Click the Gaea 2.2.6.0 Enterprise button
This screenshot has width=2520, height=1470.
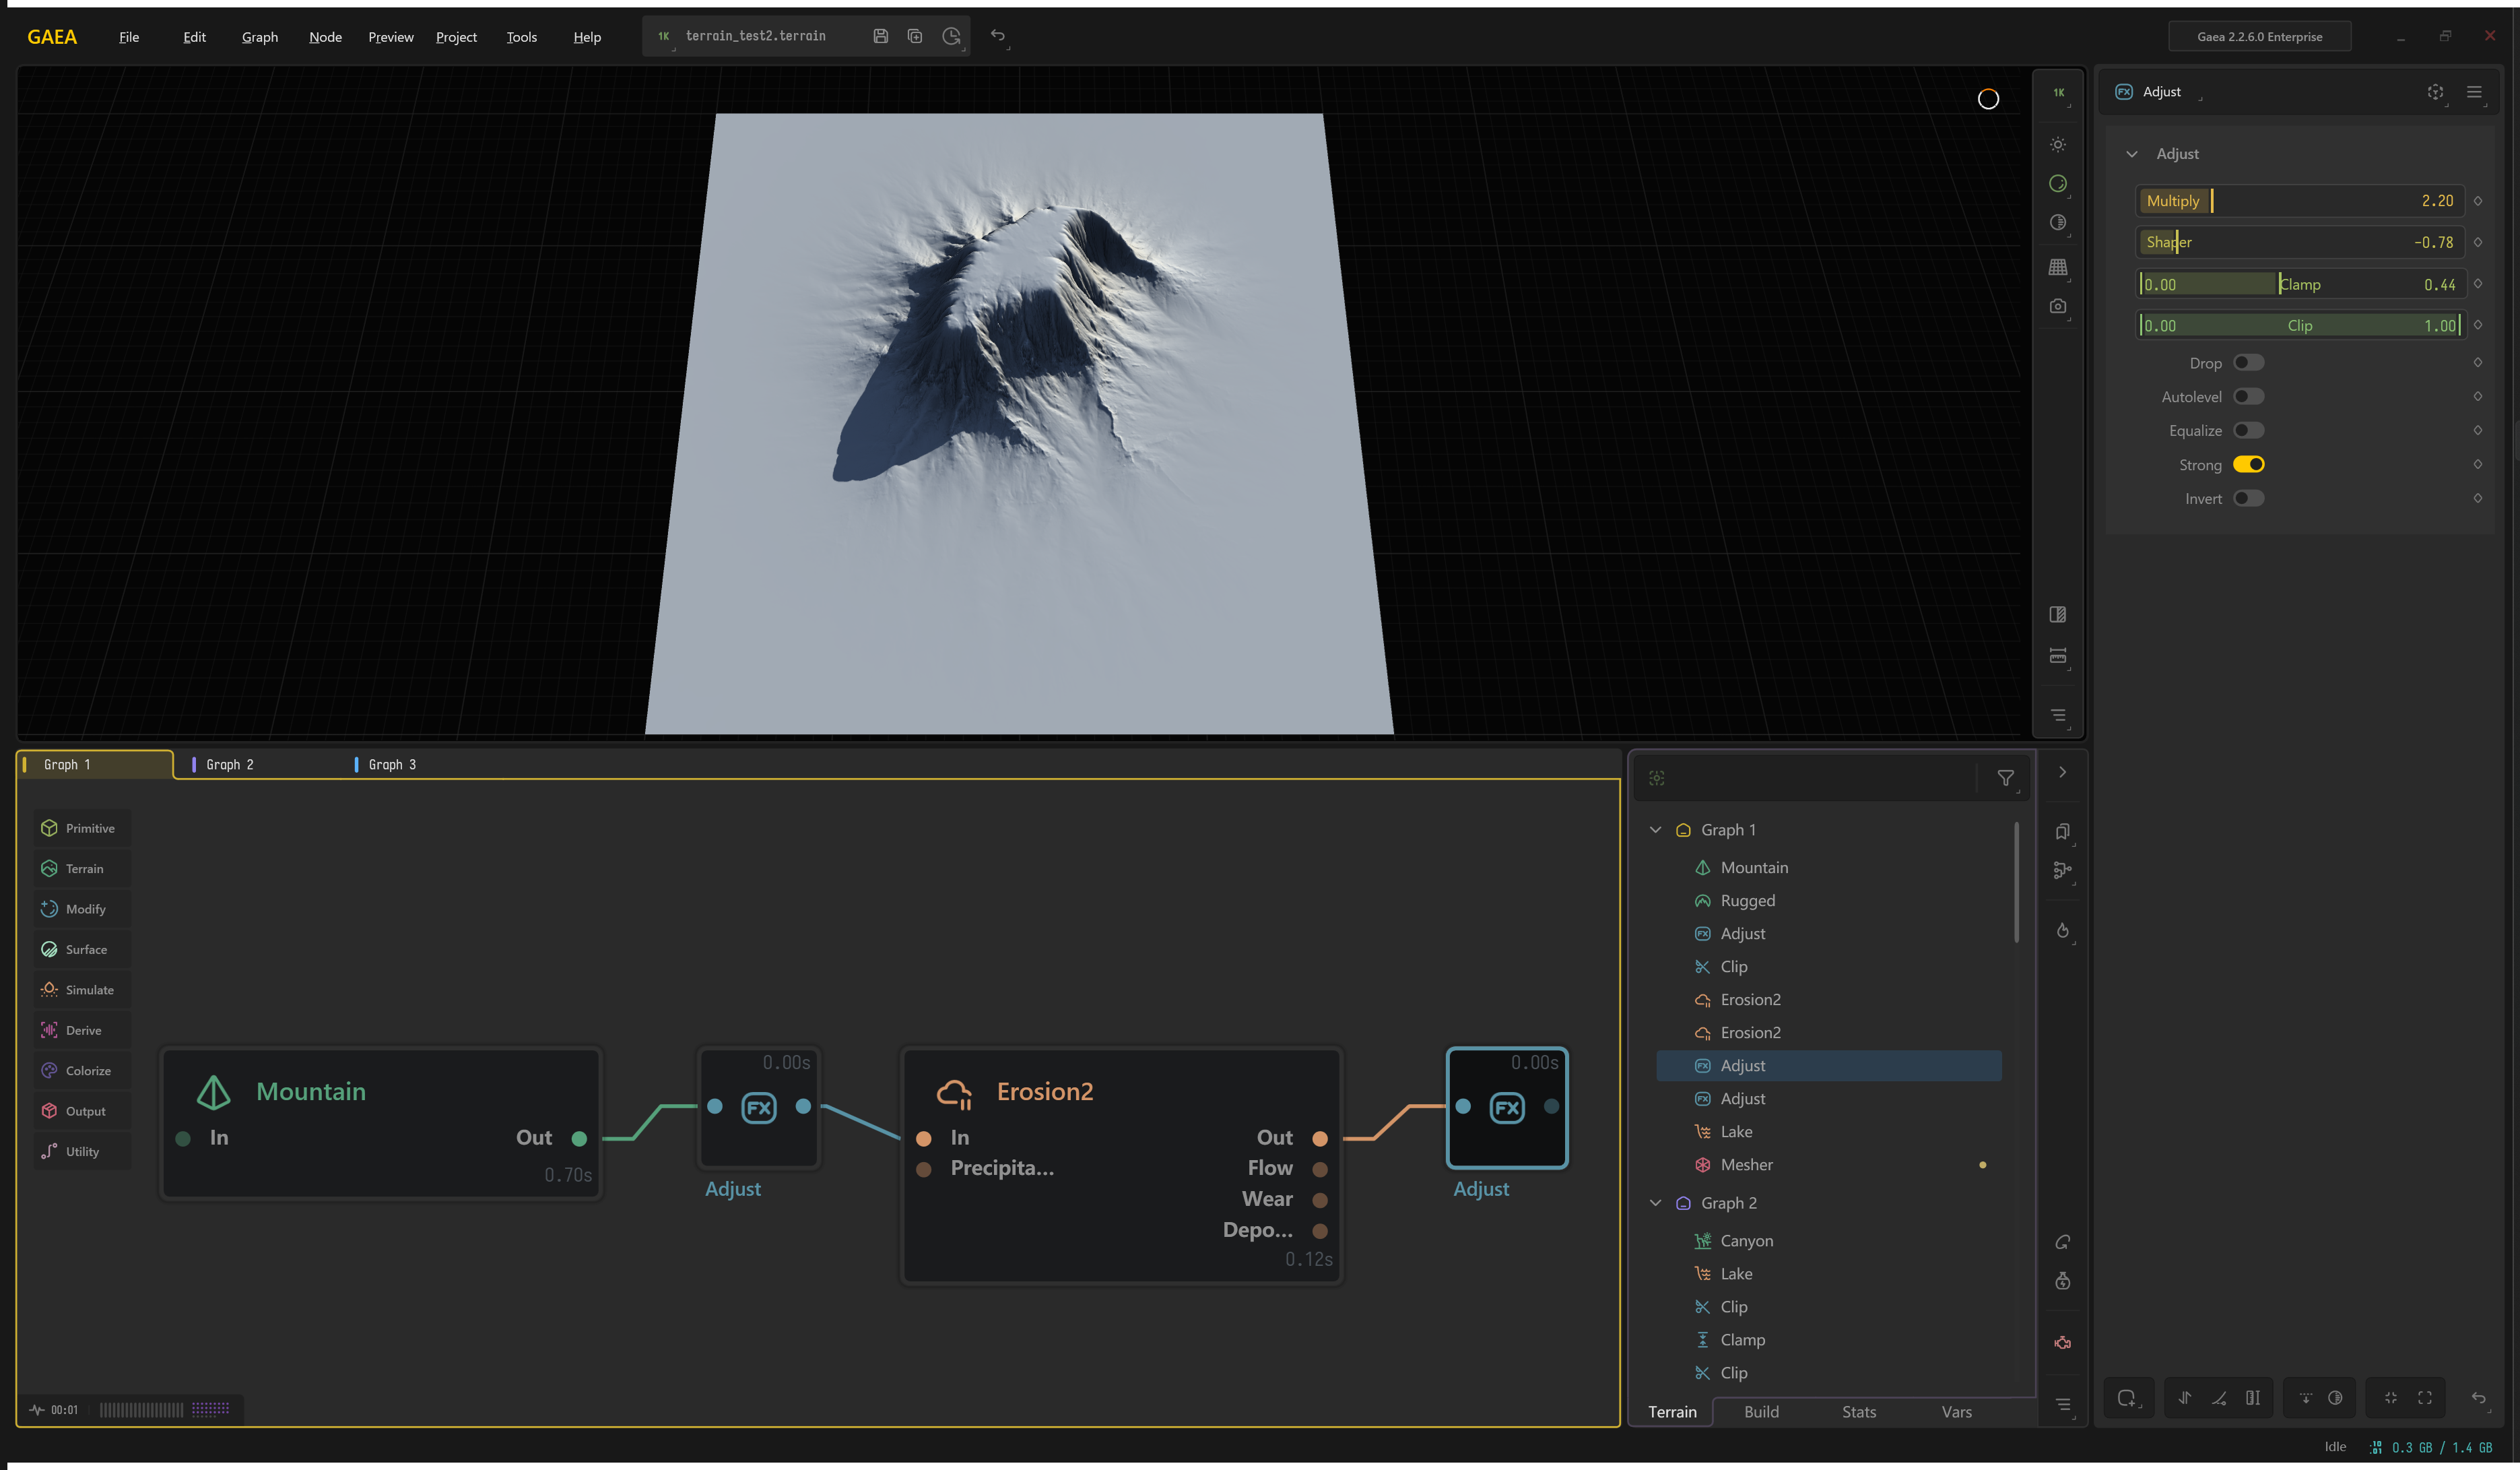point(2259,37)
